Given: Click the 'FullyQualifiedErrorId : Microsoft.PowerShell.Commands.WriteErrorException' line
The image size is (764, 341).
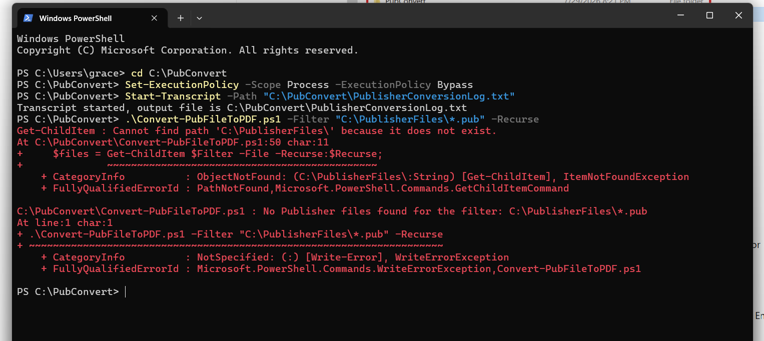Looking at the screenshot, I should pos(341,269).
